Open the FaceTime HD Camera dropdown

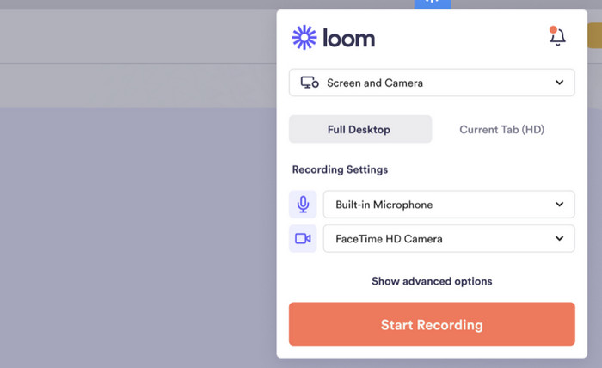(x=449, y=239)
